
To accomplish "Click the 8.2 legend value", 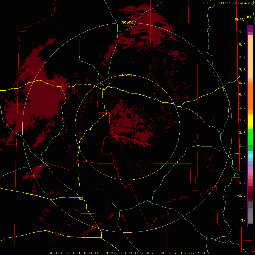I will tap(242, 57).
